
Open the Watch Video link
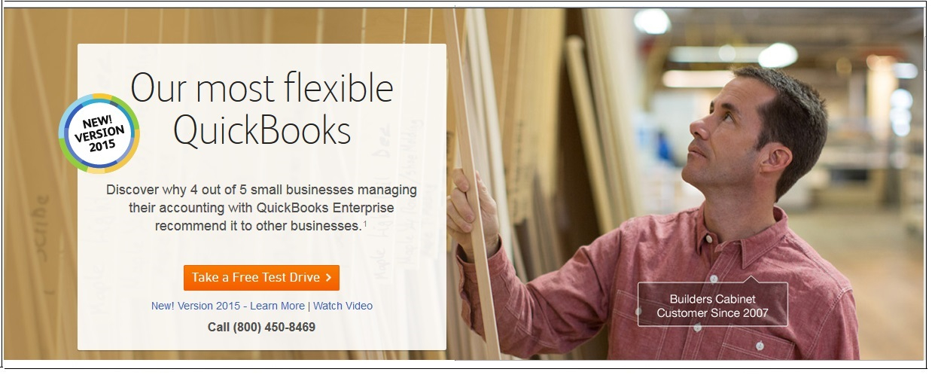coord(343,306)
